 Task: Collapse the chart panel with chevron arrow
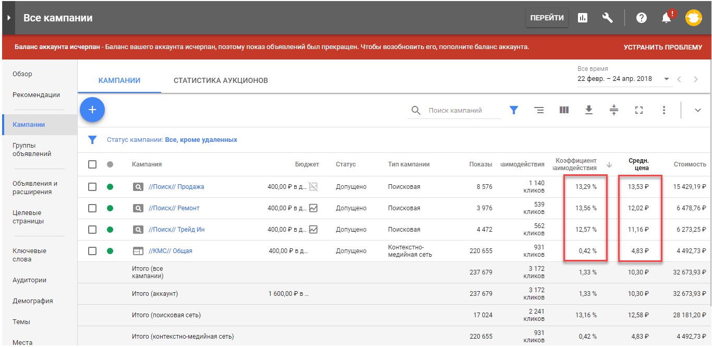pyautogui.click(x=698, y=110)
